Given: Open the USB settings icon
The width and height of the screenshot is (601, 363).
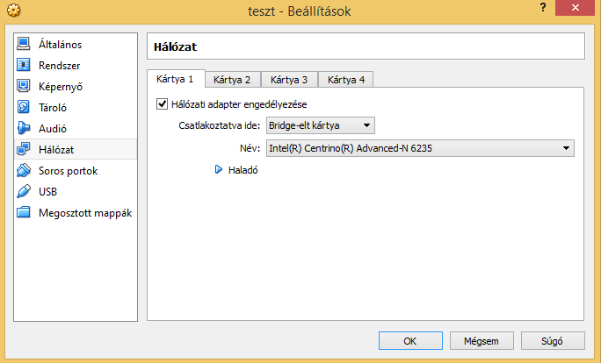Looking at the screenshot, I should pyautogui.click(x=24, y=191).
